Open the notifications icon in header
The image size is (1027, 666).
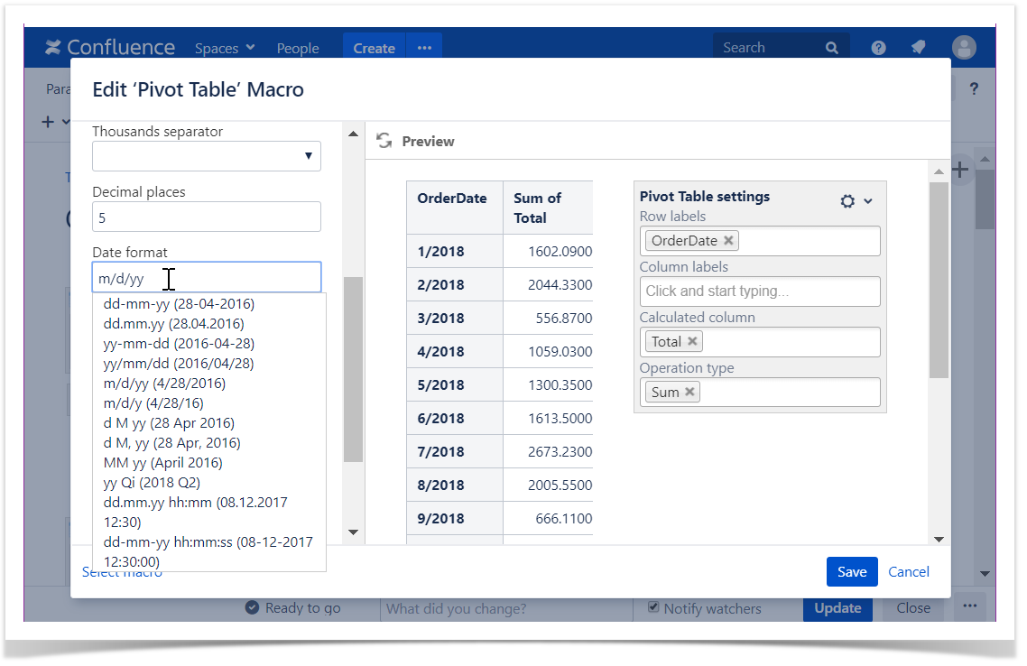tap(919, 48)
